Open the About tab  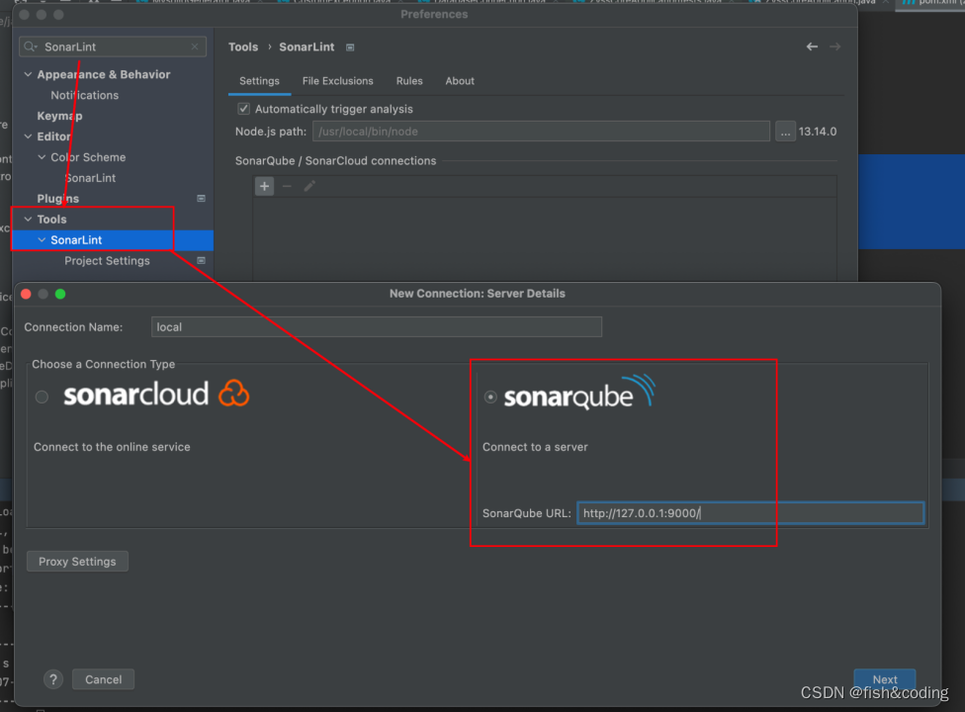[460, 81]
